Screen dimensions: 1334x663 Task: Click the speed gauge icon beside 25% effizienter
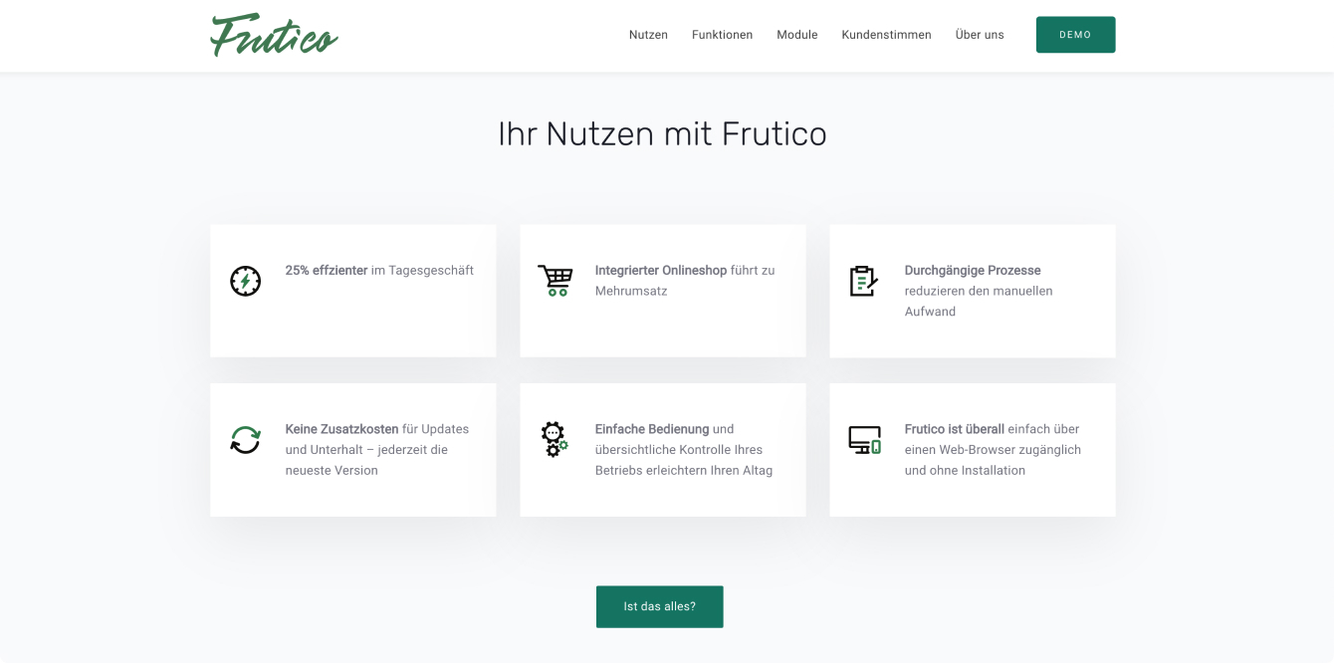tap(245, 281)
